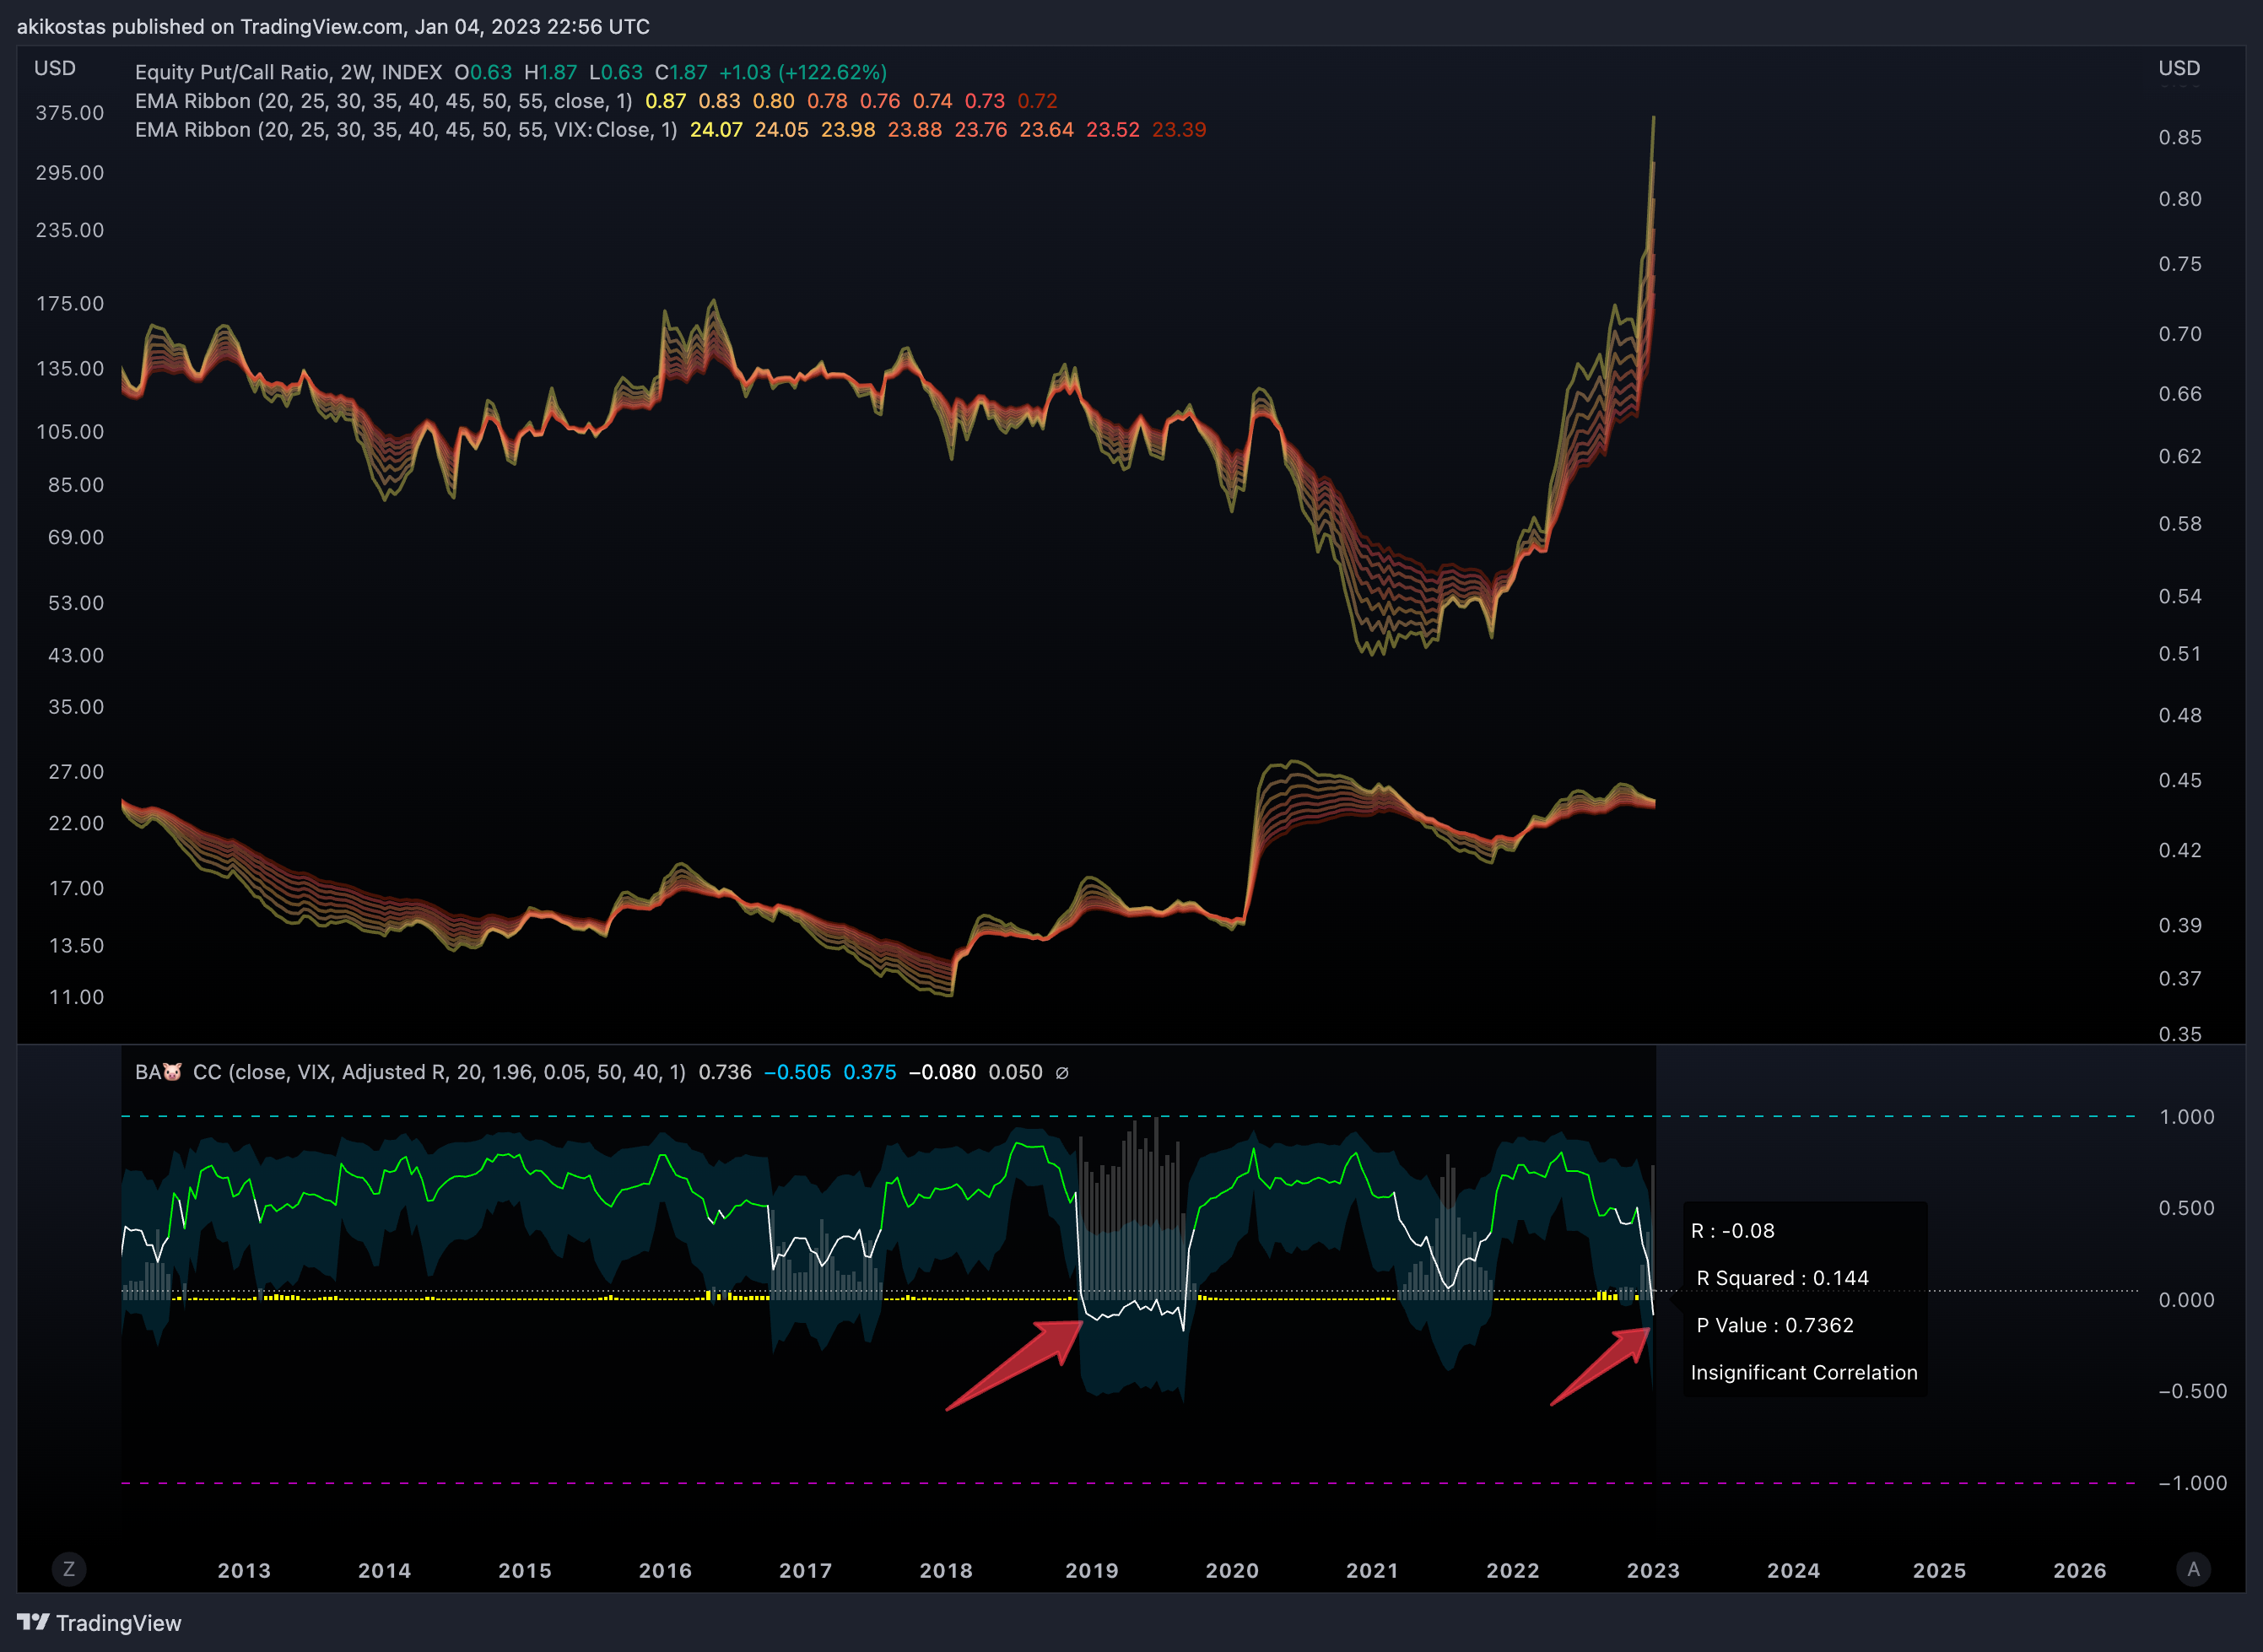Image resolution: width=2263 pixels, height=1652 pixels.
Task: Click the TradingView logo
Action: pos(99,1622)
